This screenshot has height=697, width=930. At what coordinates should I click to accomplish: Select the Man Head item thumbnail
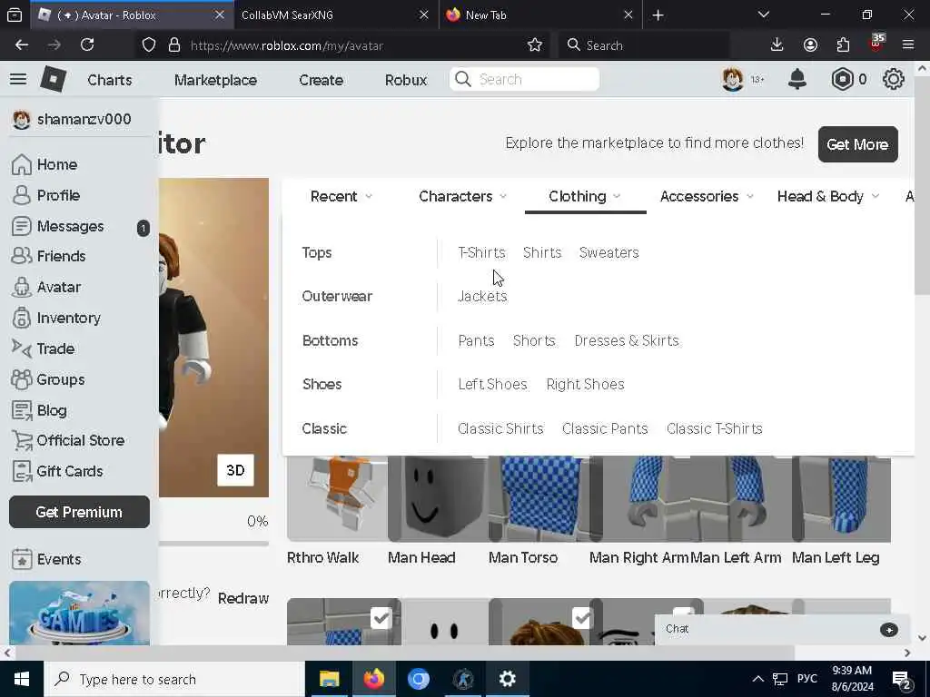(438, 499)
